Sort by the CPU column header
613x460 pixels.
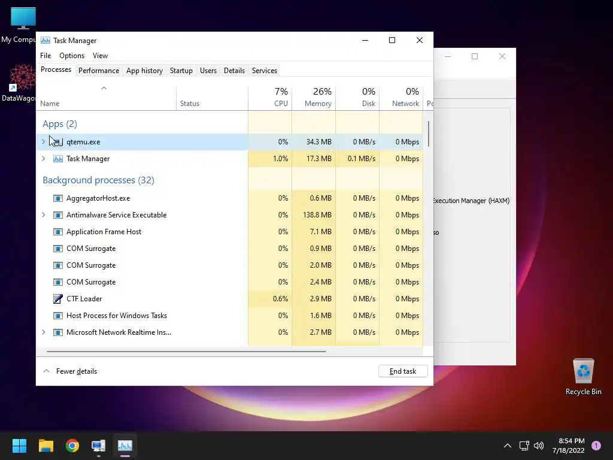coord(270,98)
